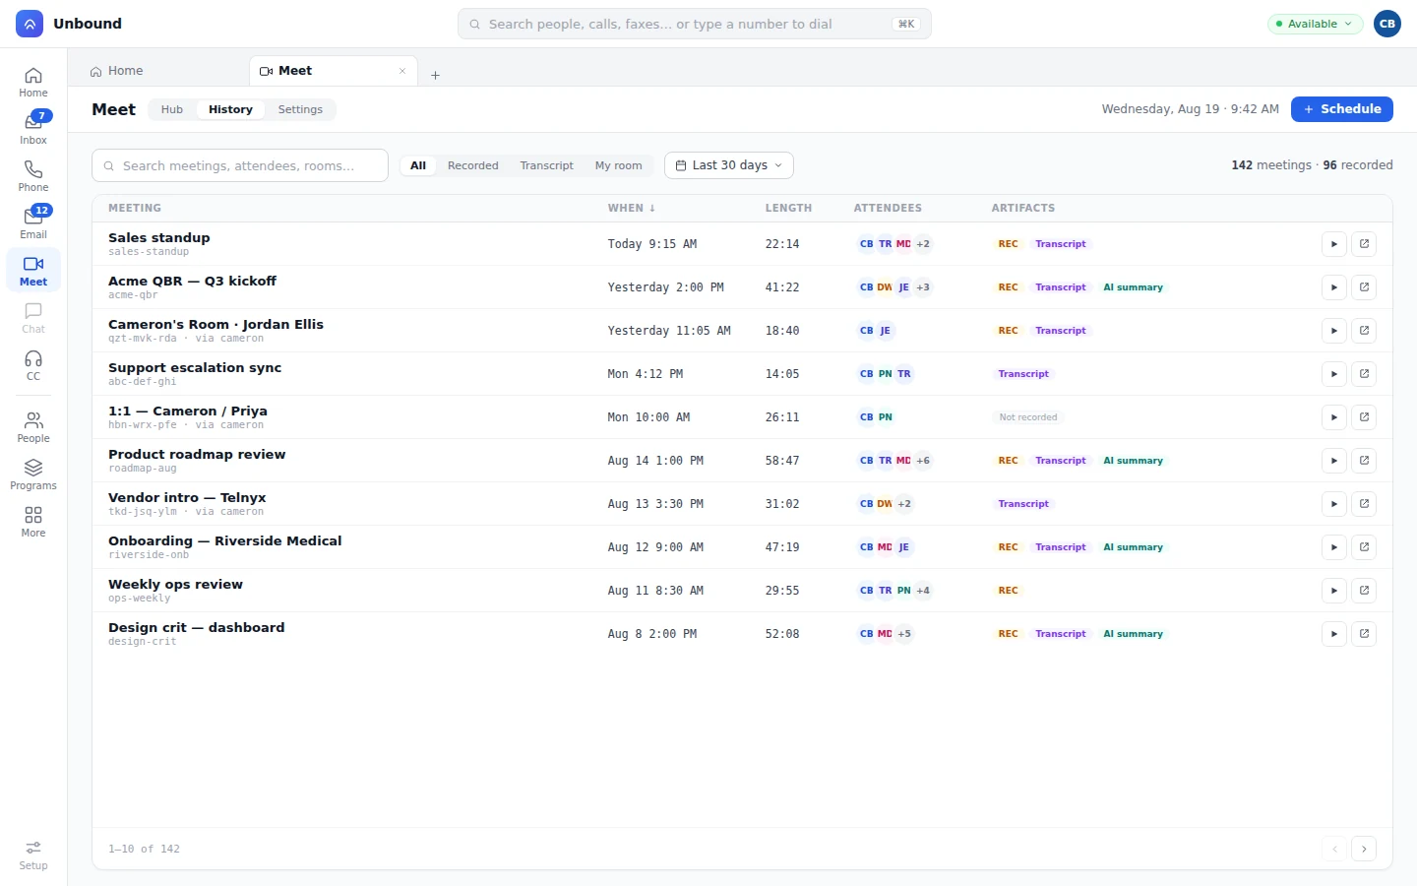
Task: Close the Meet tab
Action: 402,71
